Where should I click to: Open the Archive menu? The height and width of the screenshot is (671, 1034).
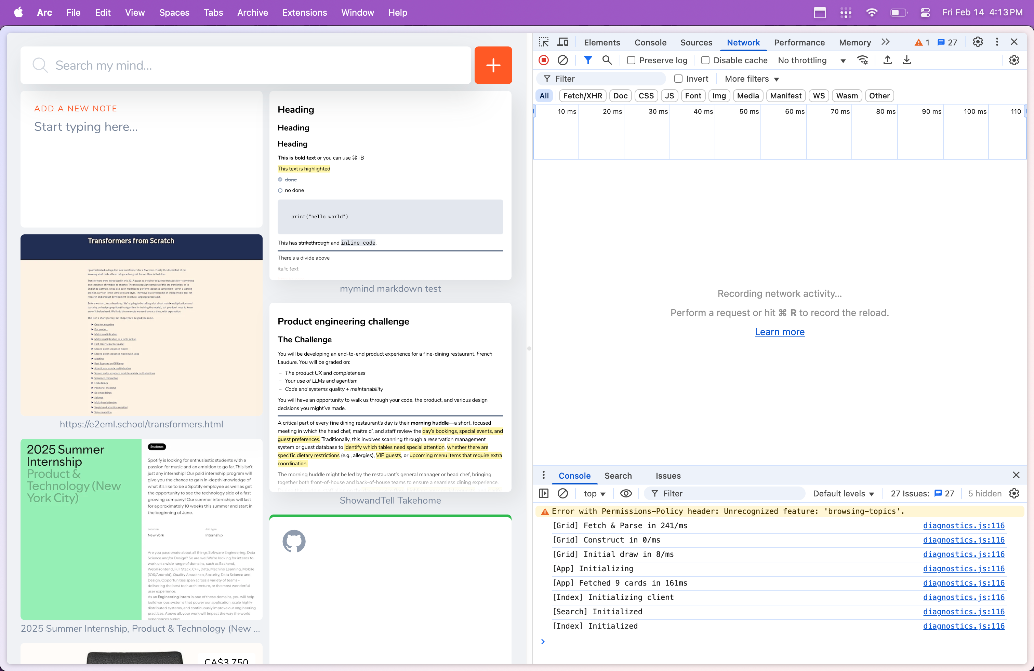coord(252,13)
